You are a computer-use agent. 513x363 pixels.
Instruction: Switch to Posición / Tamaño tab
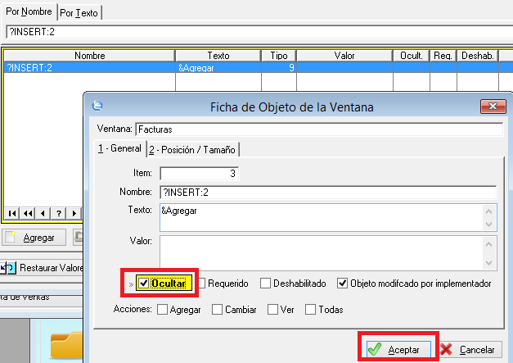click(194, 149)
